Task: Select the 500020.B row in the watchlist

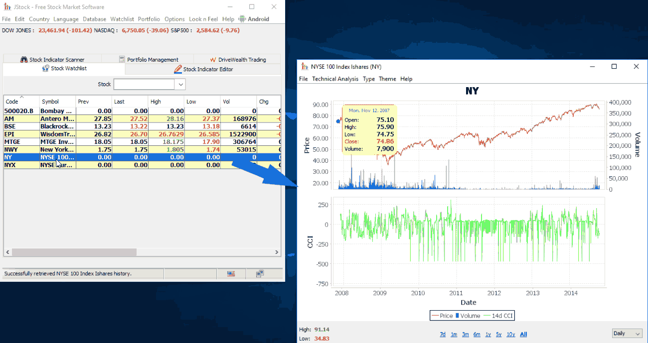Action: 142,111
